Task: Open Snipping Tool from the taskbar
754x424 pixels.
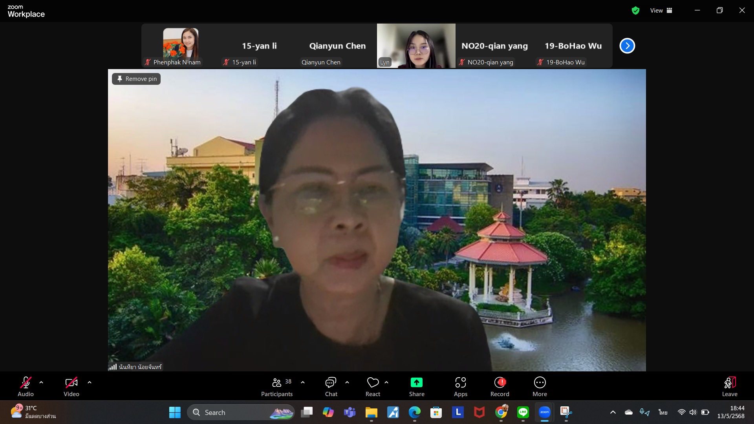Action: click(566, 412)
